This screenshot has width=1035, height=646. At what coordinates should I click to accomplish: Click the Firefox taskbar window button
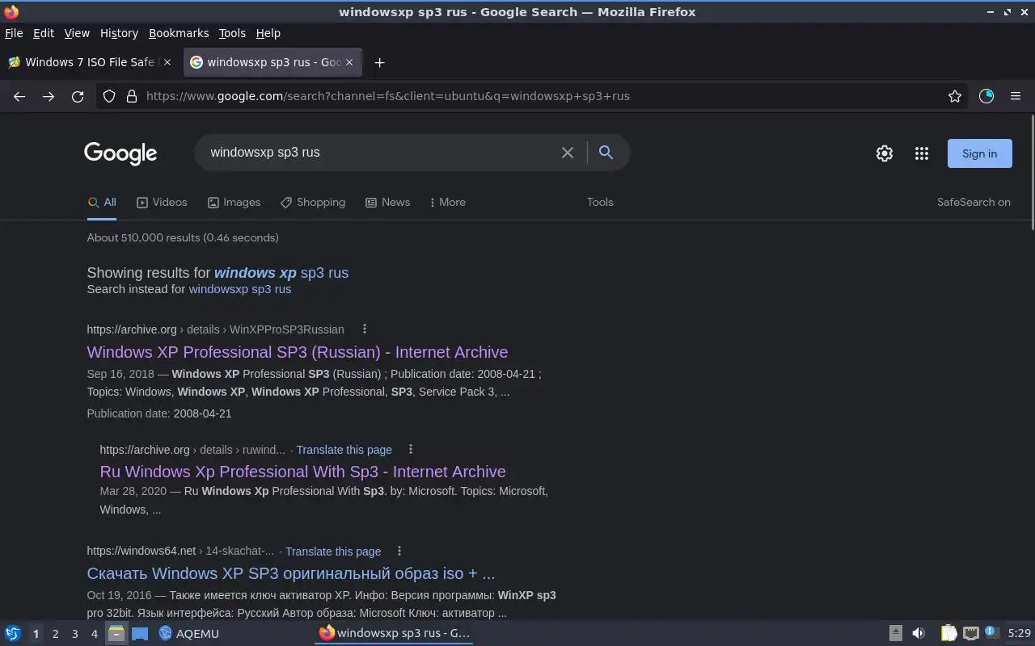click(395, 634)
